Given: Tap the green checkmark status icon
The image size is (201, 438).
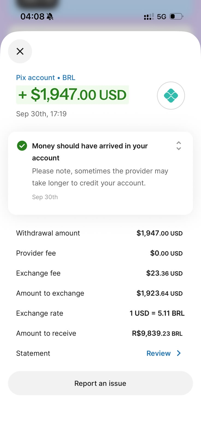Looking at the screenshot, I should click(x=22, y=146).
